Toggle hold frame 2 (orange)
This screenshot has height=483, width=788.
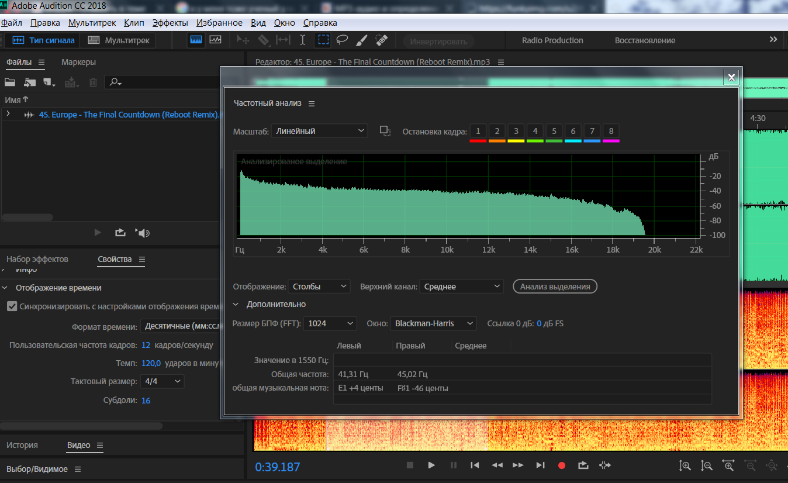click(x=497, y=132)
